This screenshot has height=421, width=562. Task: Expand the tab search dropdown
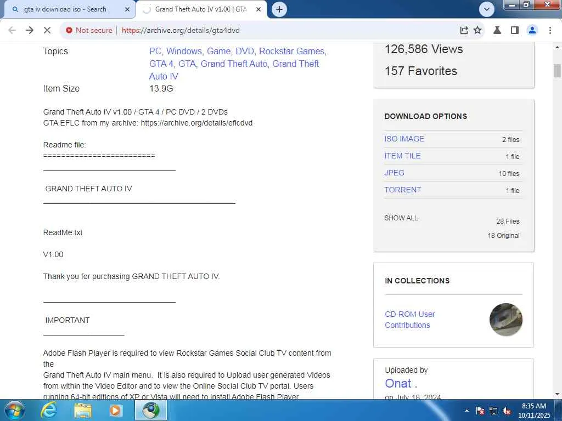tap(487, 9)
